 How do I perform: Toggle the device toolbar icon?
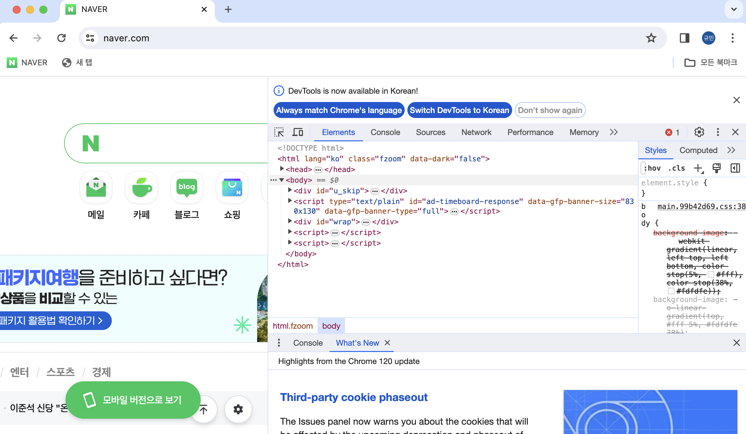point(298,132)
